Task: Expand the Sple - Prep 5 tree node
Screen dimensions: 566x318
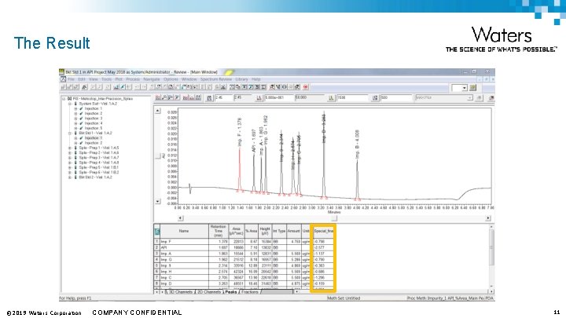Action: coord(70,168)
